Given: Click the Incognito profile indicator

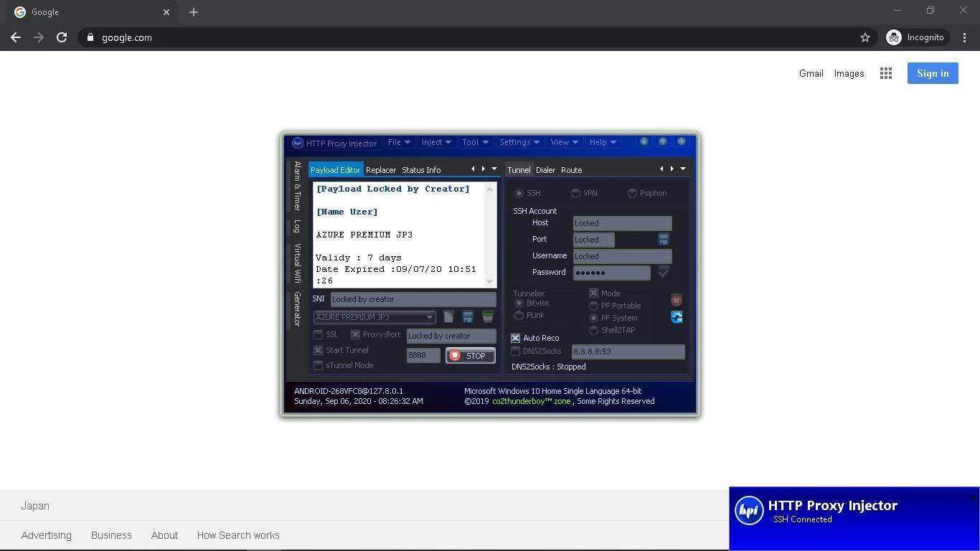Looking at the screenshot, I should [915, 37].
